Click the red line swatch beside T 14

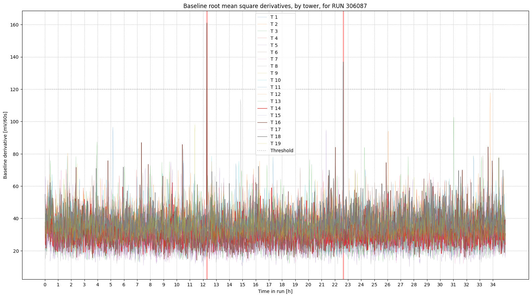[x=262, y=108]
